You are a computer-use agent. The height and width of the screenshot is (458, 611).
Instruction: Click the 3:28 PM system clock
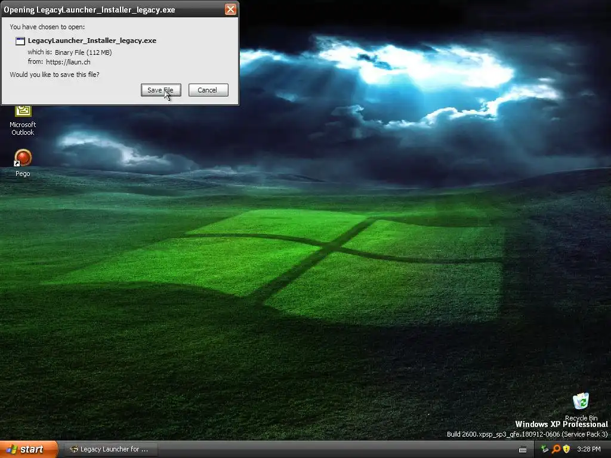point(588,449)
